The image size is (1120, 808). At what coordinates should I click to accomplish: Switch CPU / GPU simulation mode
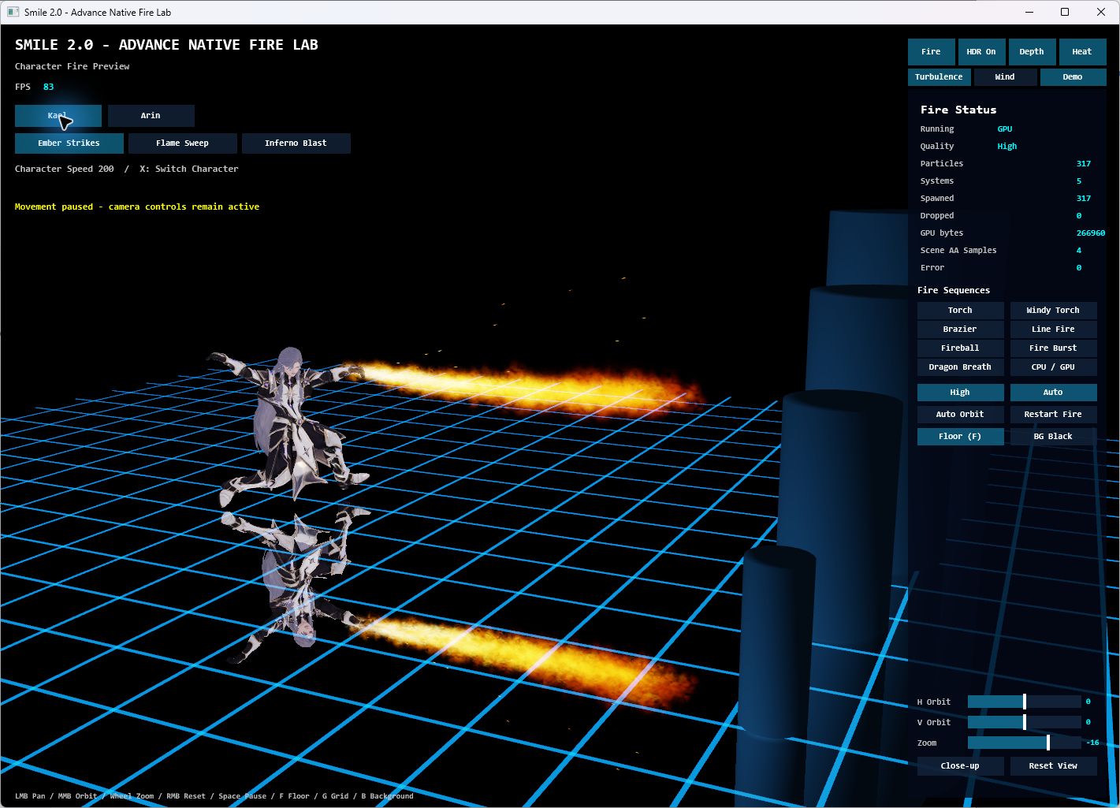pos(1053,367)
